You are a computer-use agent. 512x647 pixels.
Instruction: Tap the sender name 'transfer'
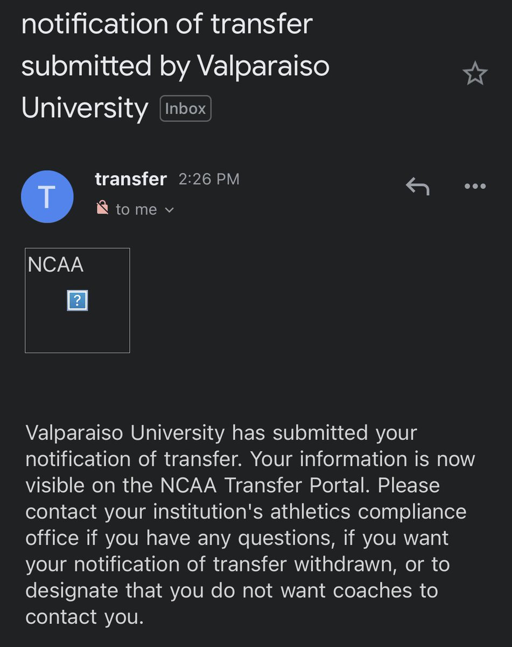131,179
